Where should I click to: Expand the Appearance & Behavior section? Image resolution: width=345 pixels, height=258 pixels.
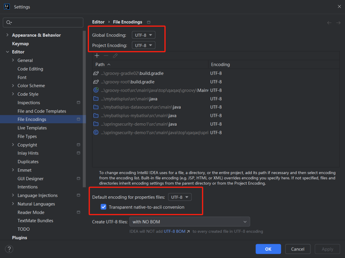7,35
